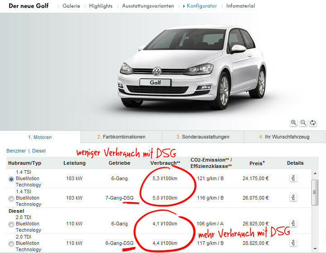Screen dimensions: 326x253
Task: Click the 24.175,00 € price
Action: 255,178
